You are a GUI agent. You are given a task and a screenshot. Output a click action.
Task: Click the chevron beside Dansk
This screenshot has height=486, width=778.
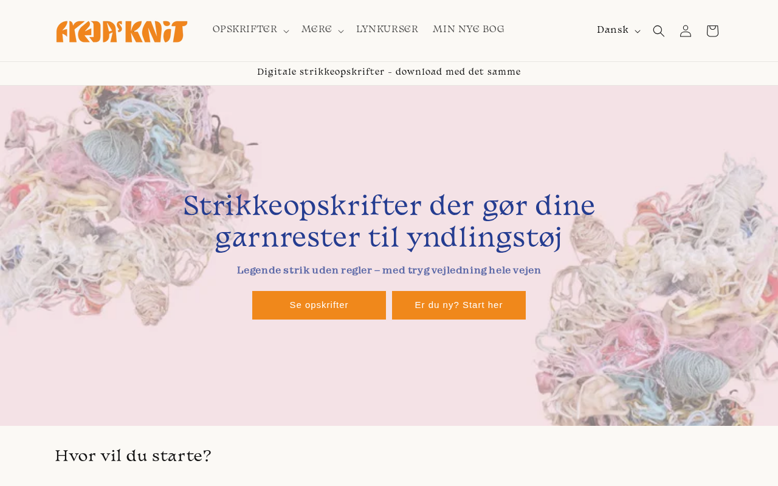637,32
